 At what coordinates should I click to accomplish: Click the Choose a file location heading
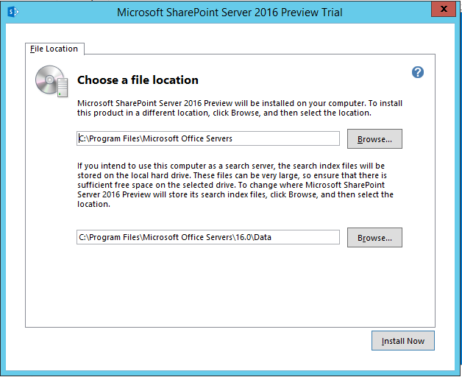[138, 80]
